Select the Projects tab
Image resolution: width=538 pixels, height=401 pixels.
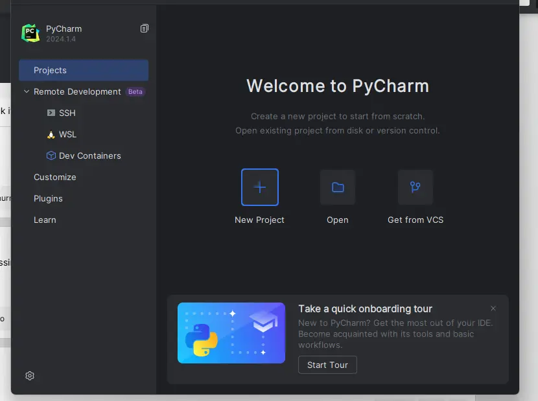click(84, 71)
